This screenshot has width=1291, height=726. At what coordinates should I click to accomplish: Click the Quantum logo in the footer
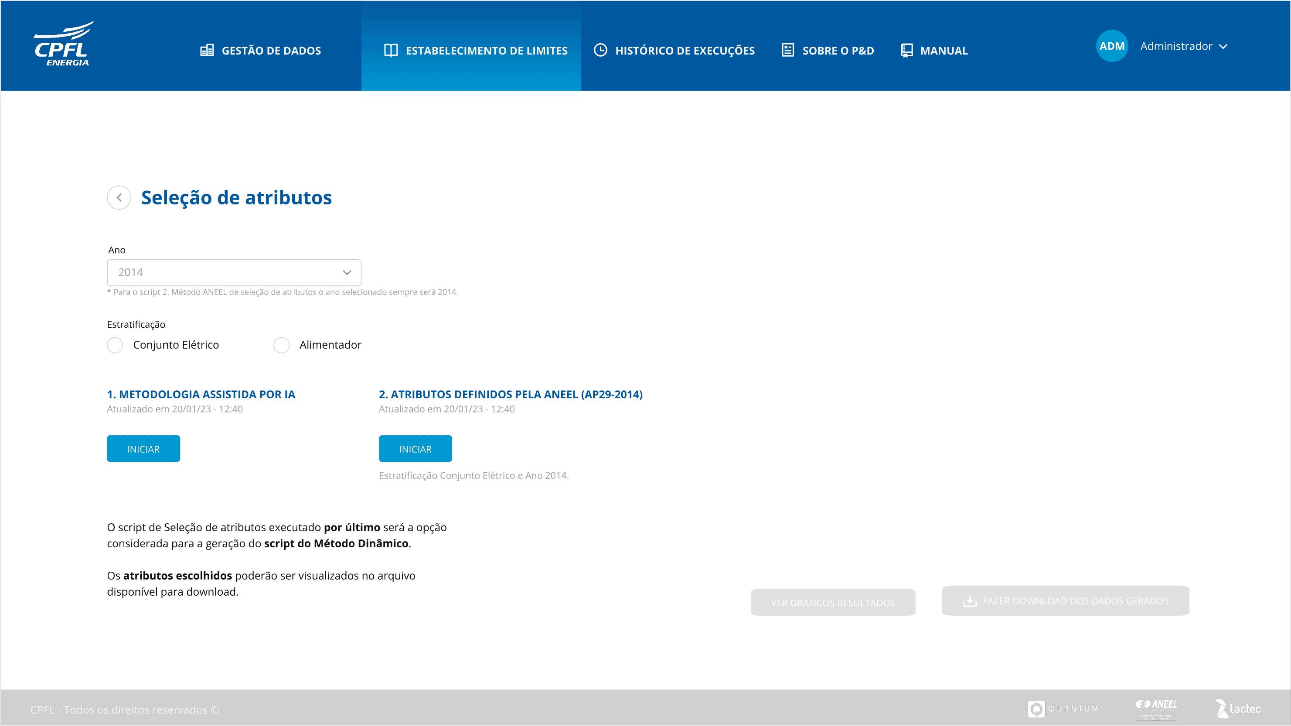[x=1063, y=709]
